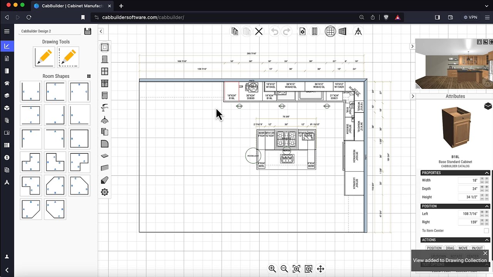Select the room/wall tool in vertical toolbar
This screenshot has width=493, height=277.
click(x=104, y=47)
